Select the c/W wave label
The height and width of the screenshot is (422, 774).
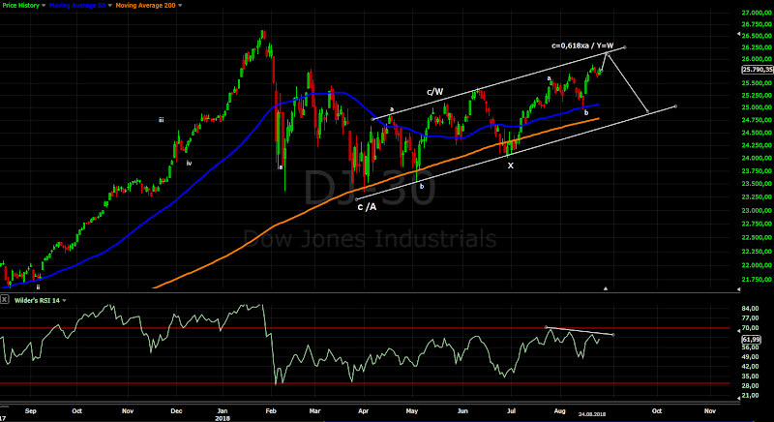tap(434, 92)
